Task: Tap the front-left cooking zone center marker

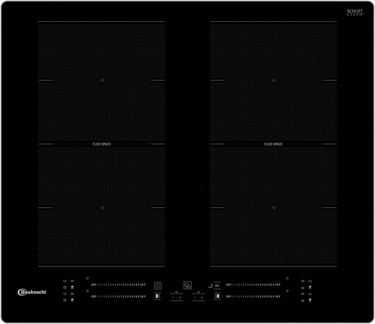Action: click(x=102, y=207)
